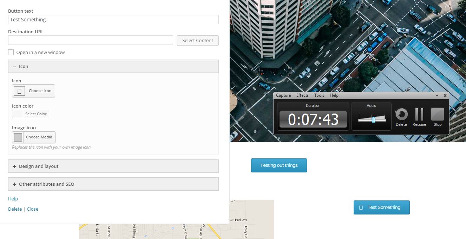Viewport: 466px width, 239px height.
Task: Click the Test Something preview button
Action: [x=381, y=207]
